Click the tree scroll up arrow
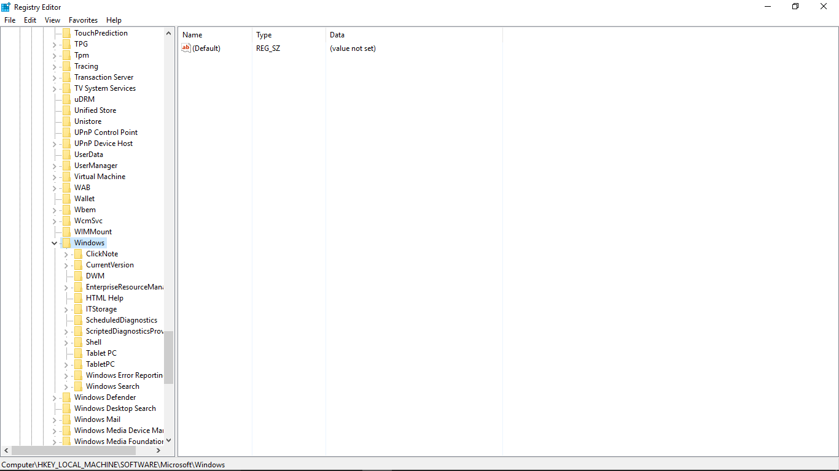The image size is (839, 471). pyautogui.click(x=169, y=33)
